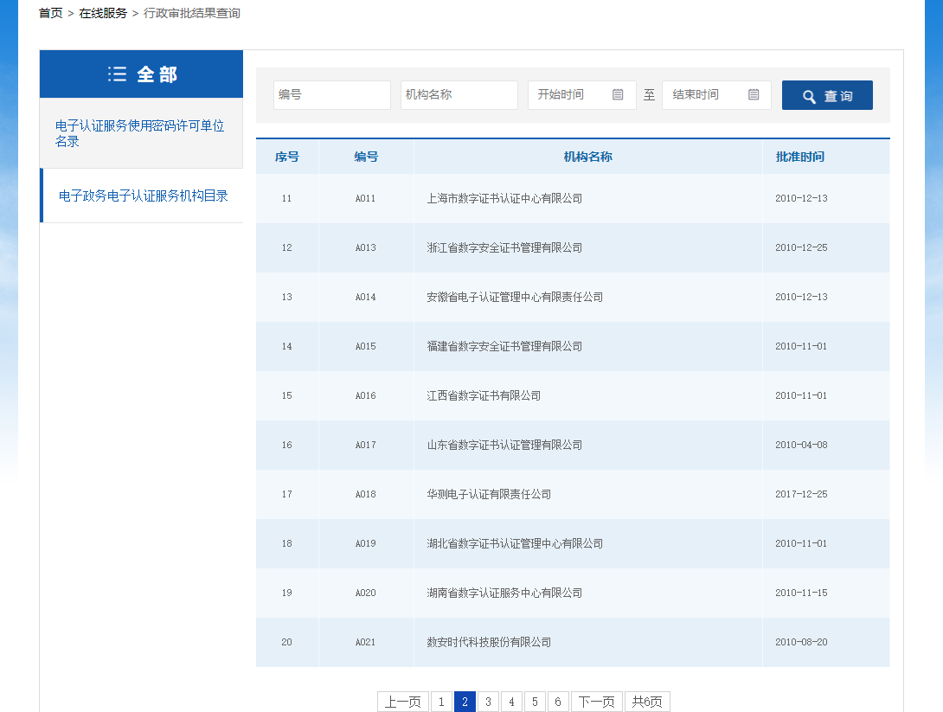
Task: Select the 华测电子认证有限责任公司 entry
Action: coord(489,494)
